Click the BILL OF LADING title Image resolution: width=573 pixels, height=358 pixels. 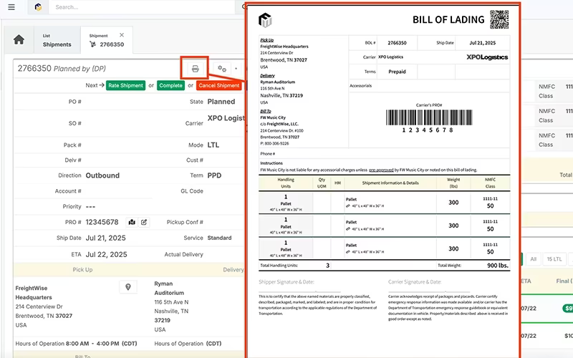coord(448,20)
